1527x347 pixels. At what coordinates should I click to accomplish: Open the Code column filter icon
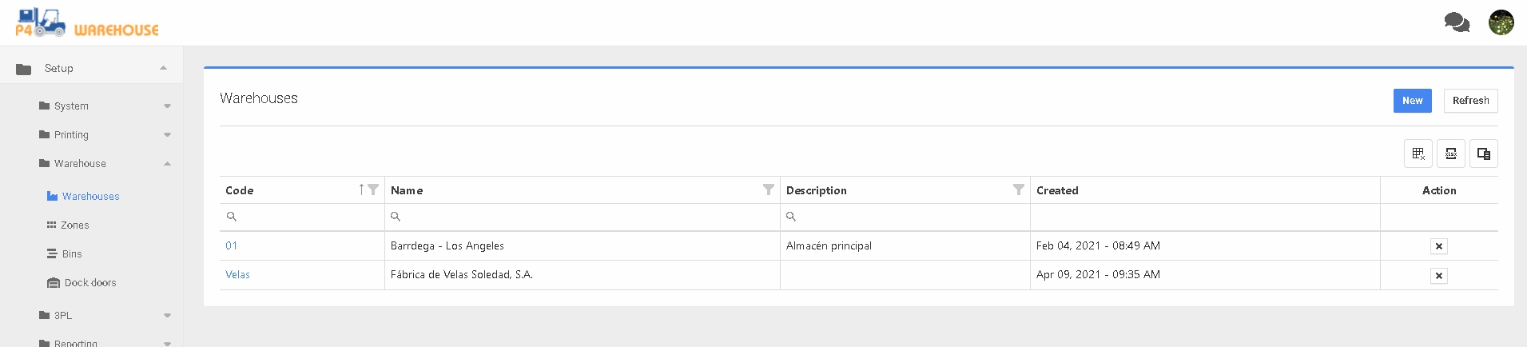373,189
